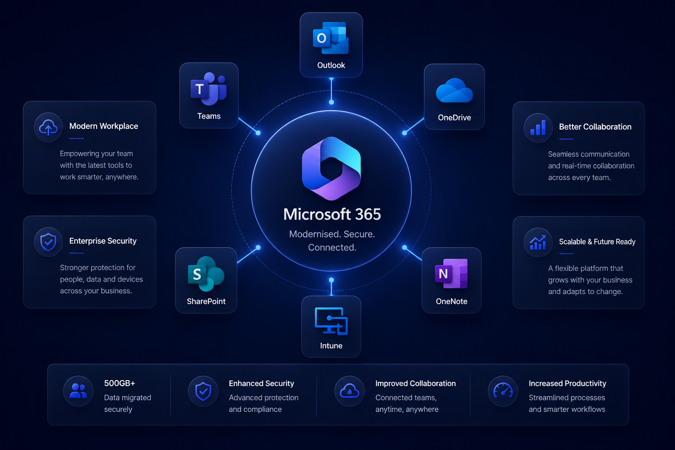Image resolution: width=675 pixels, height=450 pixels.
Task: Click 'Data migrated securely' text
Action: (x=127, y=403)
